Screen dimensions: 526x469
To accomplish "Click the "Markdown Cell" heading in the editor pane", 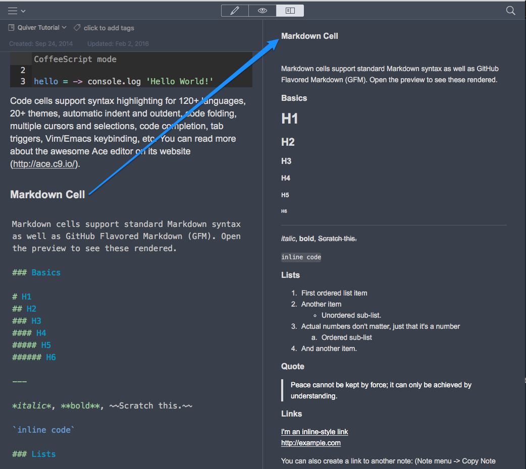I will coord(47,195).
